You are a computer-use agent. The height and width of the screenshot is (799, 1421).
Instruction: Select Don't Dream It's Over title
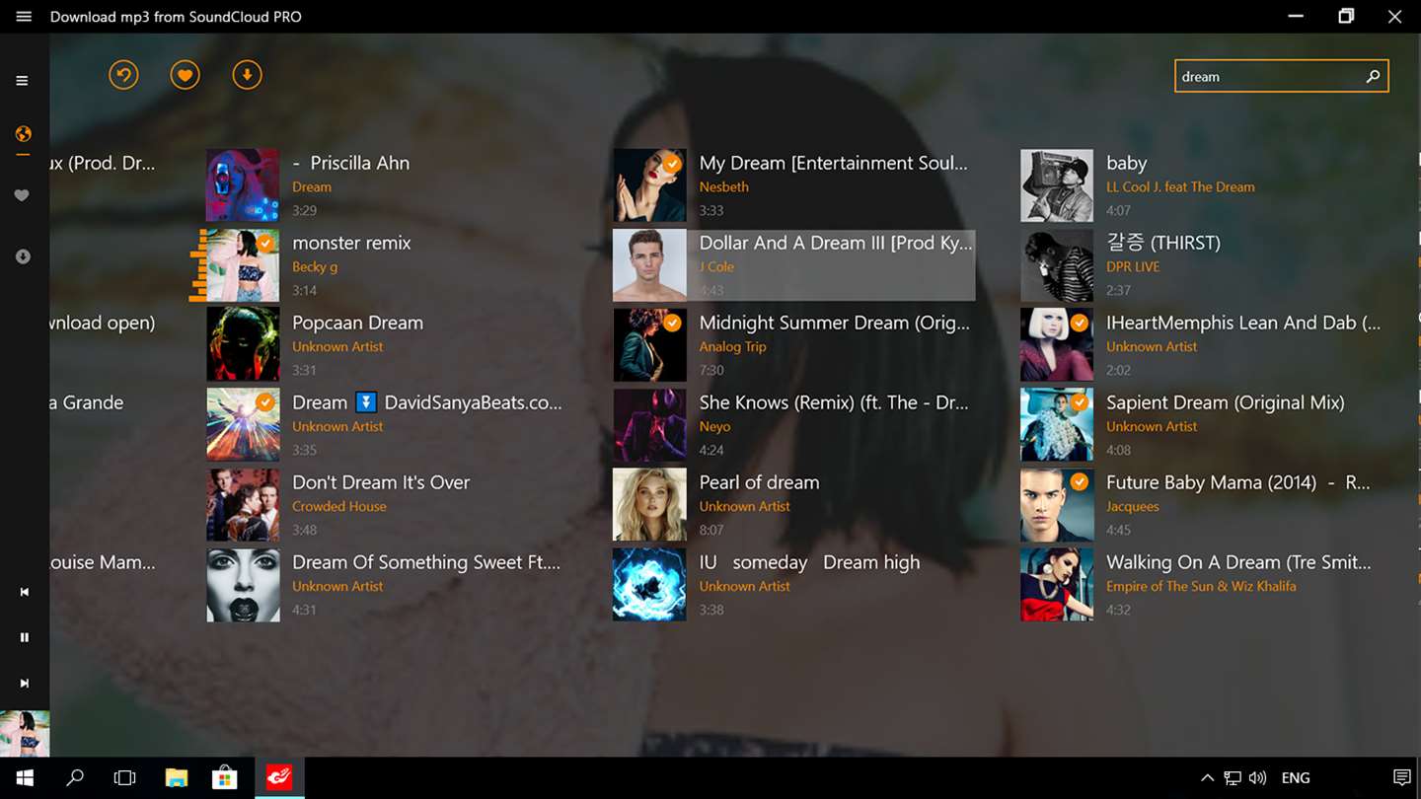pyautogui.click(x=381, y=482)
